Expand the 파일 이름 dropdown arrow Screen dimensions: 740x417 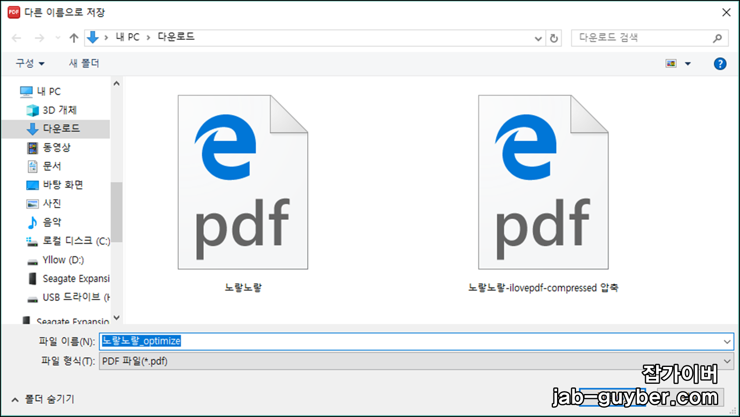pos(727,341)
